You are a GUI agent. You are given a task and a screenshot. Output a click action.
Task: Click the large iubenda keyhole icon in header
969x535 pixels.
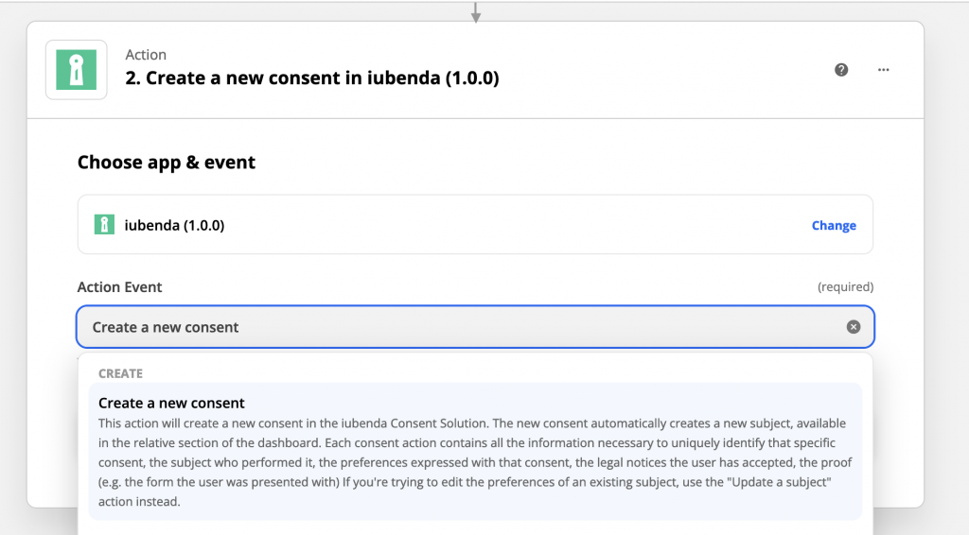click(x=77, y=70)
